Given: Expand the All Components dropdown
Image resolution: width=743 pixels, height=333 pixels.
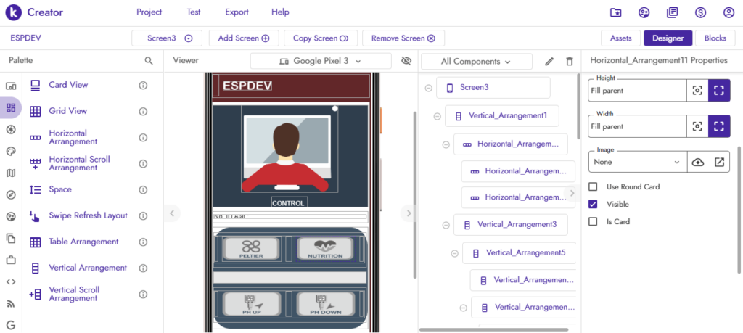Looking at the screenshot, I should [x=475, y=62].
